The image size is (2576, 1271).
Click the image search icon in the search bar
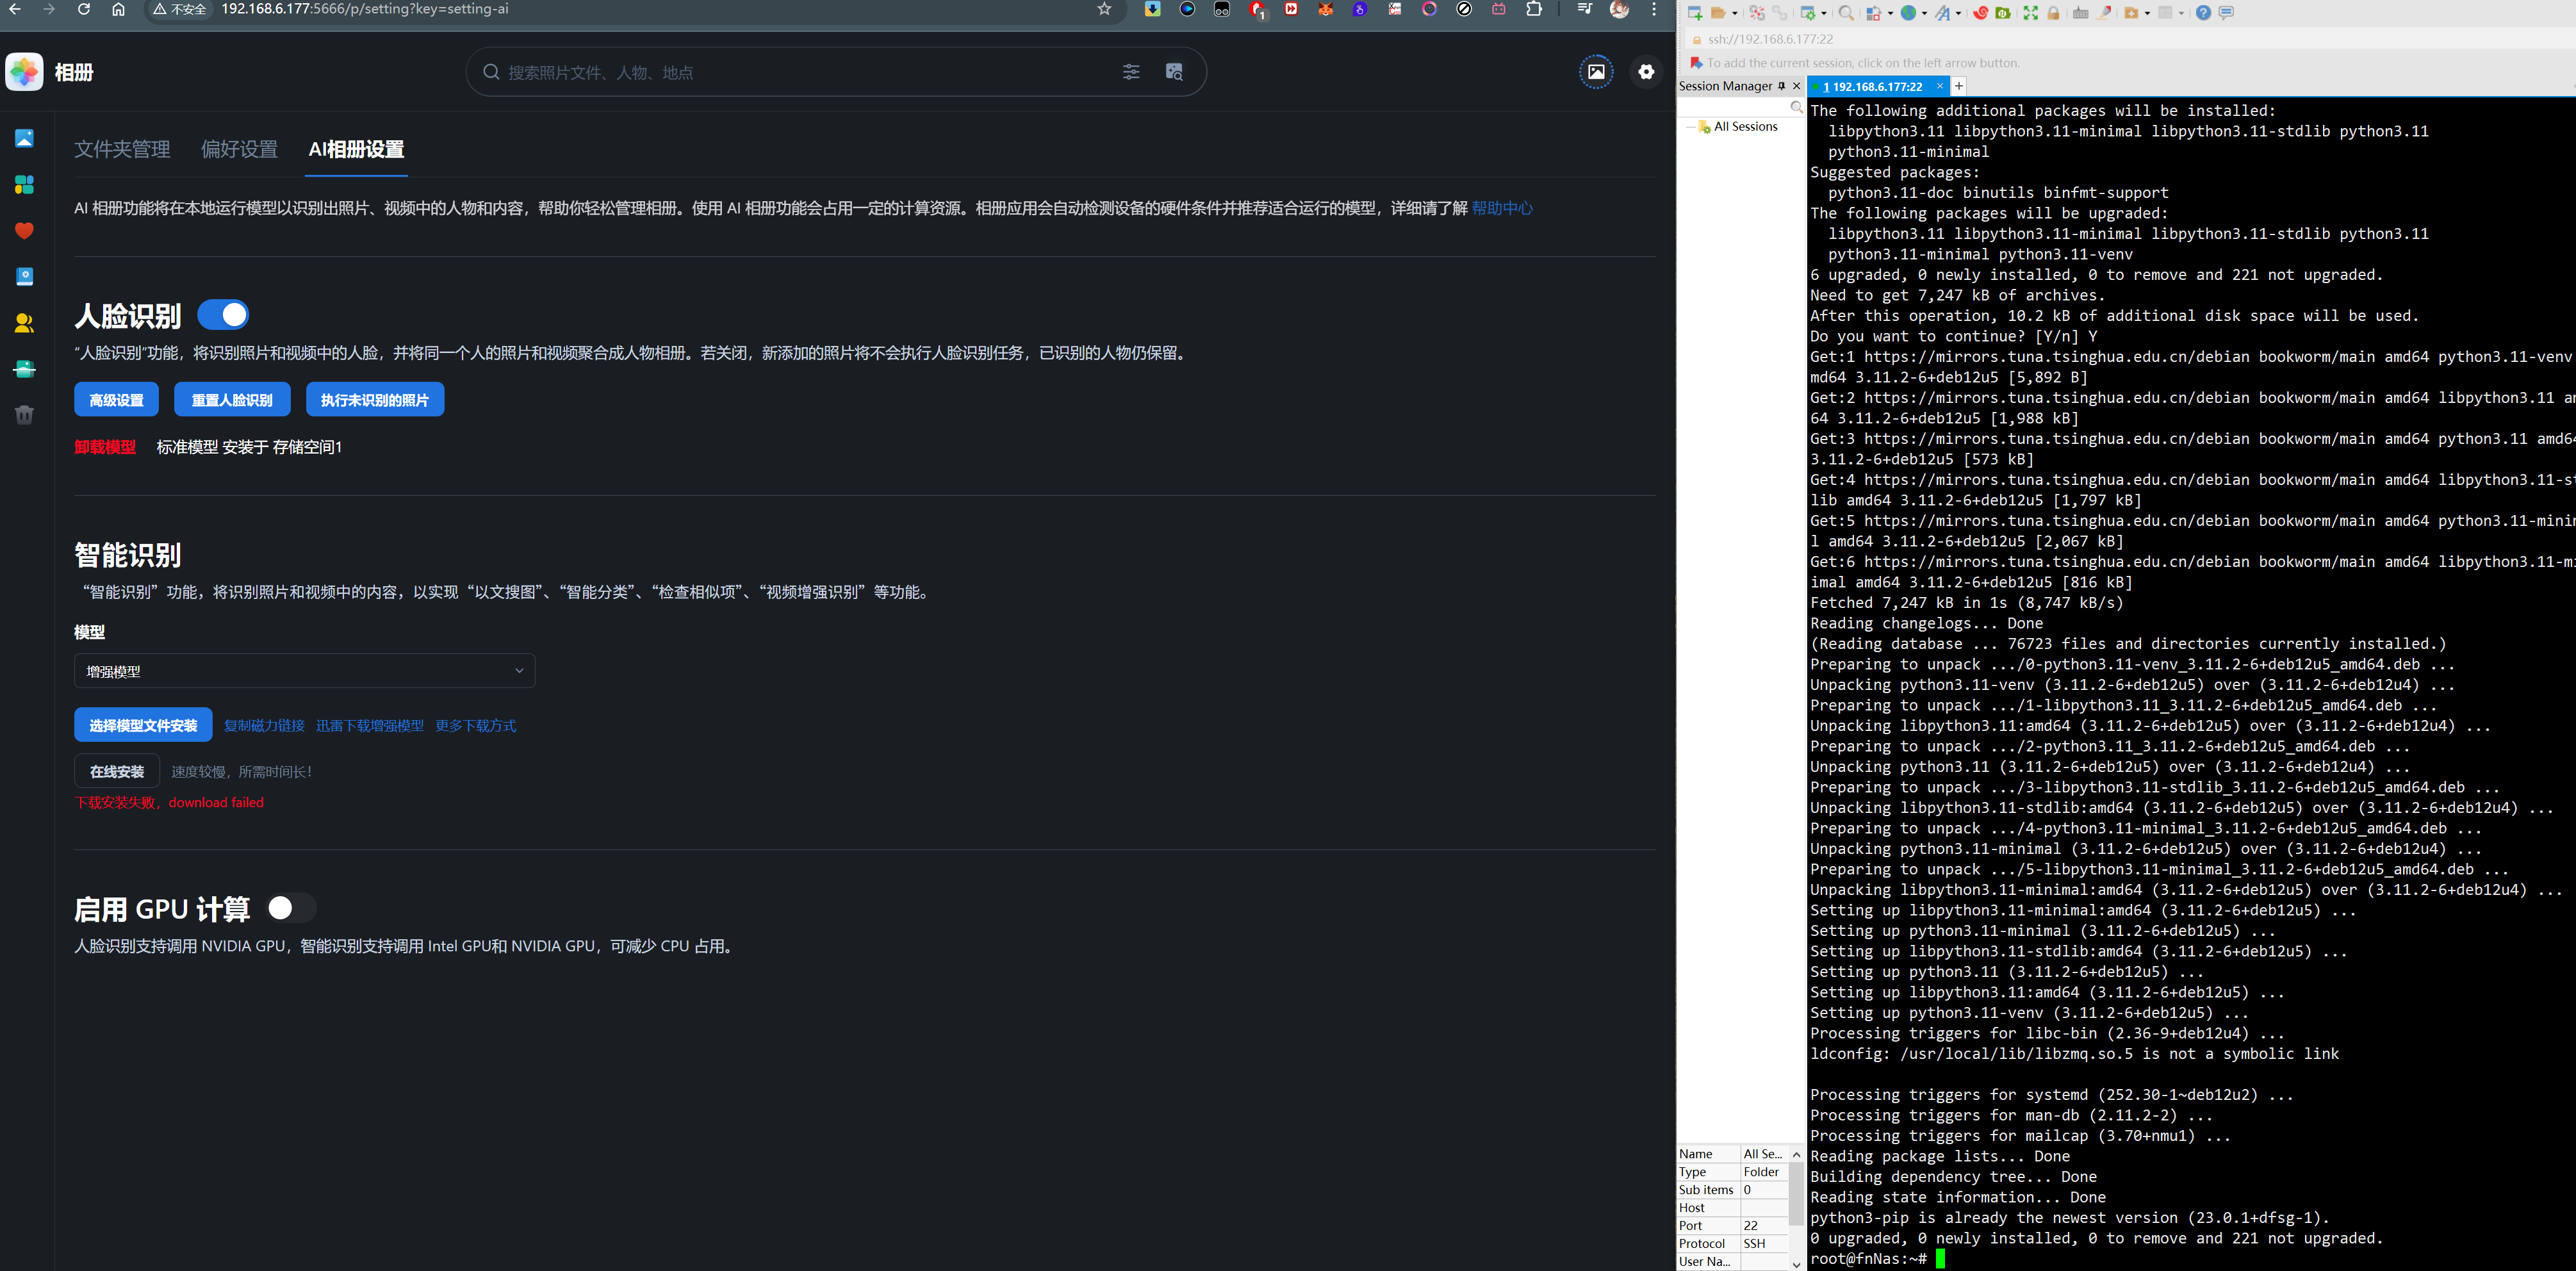coord(1175,72)
